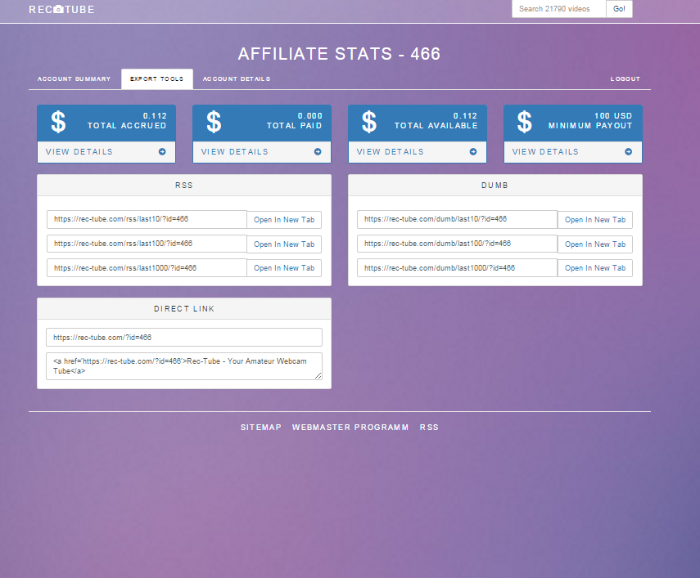Screen dimensions: 700x578
Task: Select the Dumb last1000 URL field
Action: coord(457,268)
